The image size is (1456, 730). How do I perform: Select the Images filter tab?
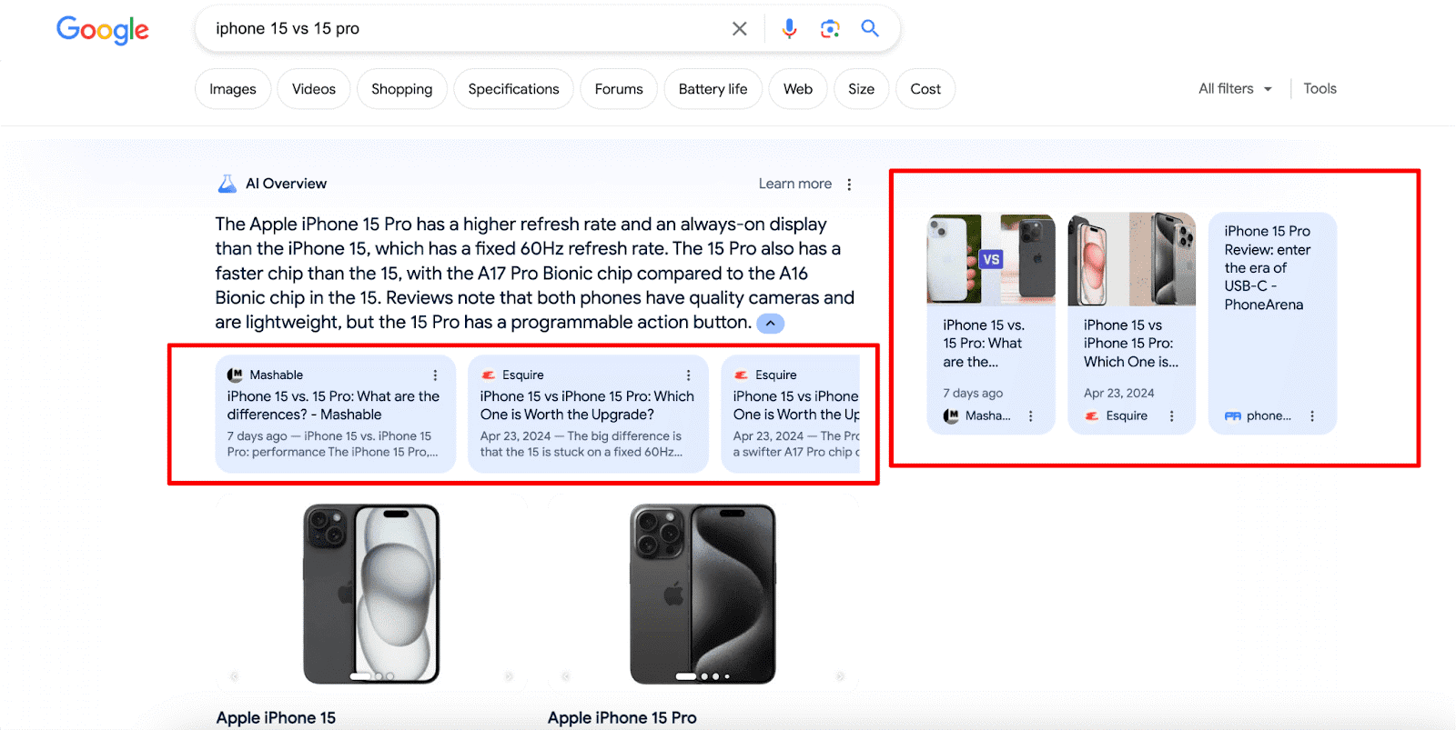coord(233,89)
